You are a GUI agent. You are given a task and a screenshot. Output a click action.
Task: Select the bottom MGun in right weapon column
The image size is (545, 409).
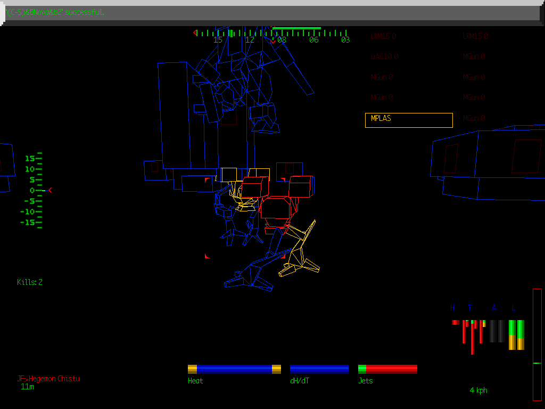(x=473, y=118)
